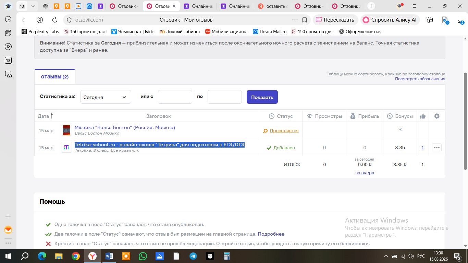Click the "за вчера" link under totals
Screen dimensions: 468x263
pyautogui.click(x=365, y=173)
